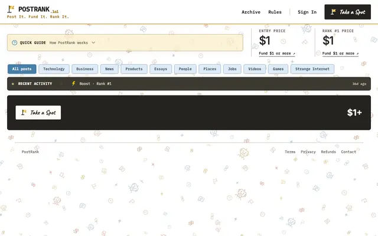This screenshot has height=236, width=378.
Task: Select the Strange Internet category
Action: [312, 69]
